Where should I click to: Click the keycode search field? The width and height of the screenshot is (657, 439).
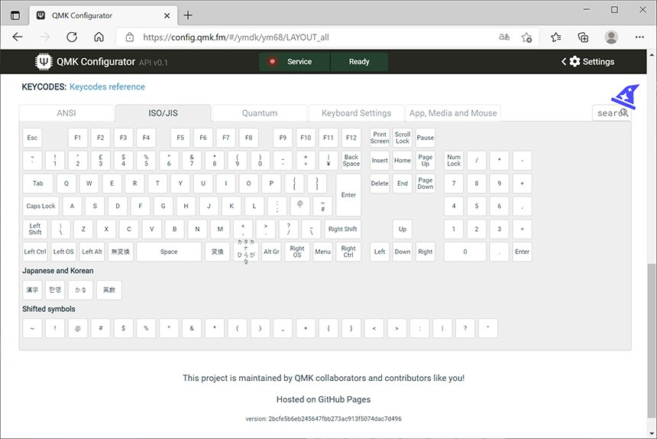pyautogui.click(x=611, y=113)
